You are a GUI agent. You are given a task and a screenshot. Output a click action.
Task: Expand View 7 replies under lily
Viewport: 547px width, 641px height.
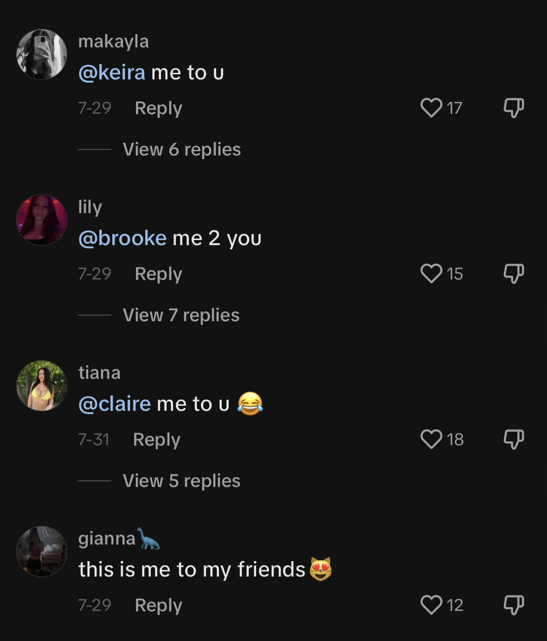[x=181, y=315]
